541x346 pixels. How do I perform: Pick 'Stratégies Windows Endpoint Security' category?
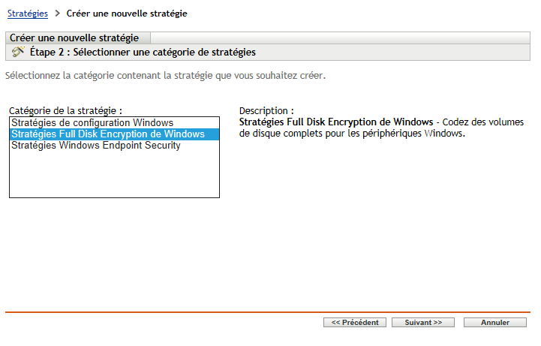tap(96, 146)
